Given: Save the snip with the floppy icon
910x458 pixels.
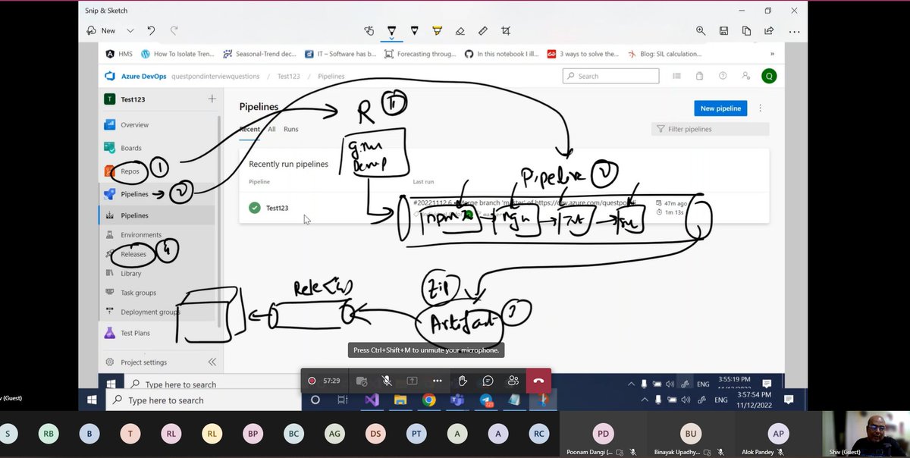Looking at the screenshot, I should tap(724, 30).
